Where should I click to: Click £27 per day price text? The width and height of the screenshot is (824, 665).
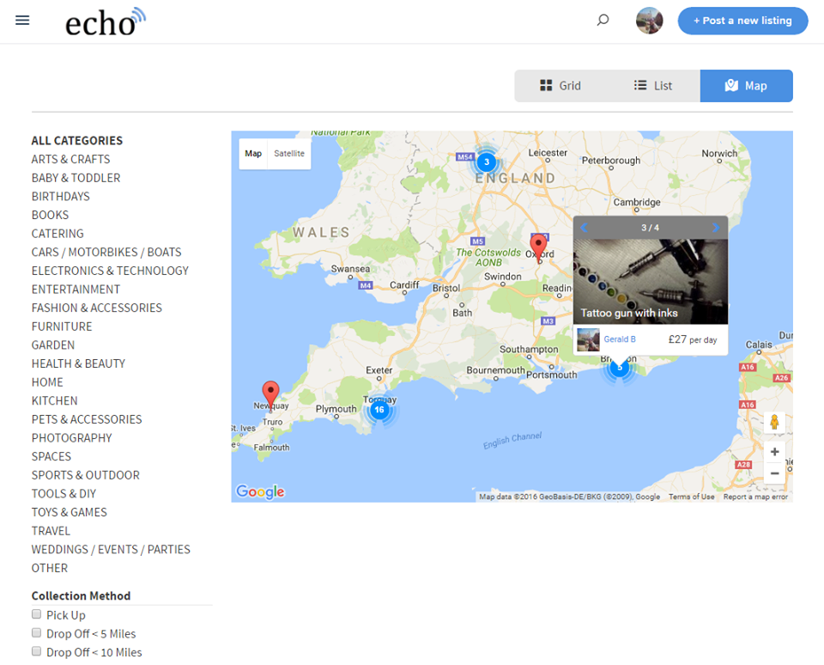pyautogui.click(x=693, y=340)
